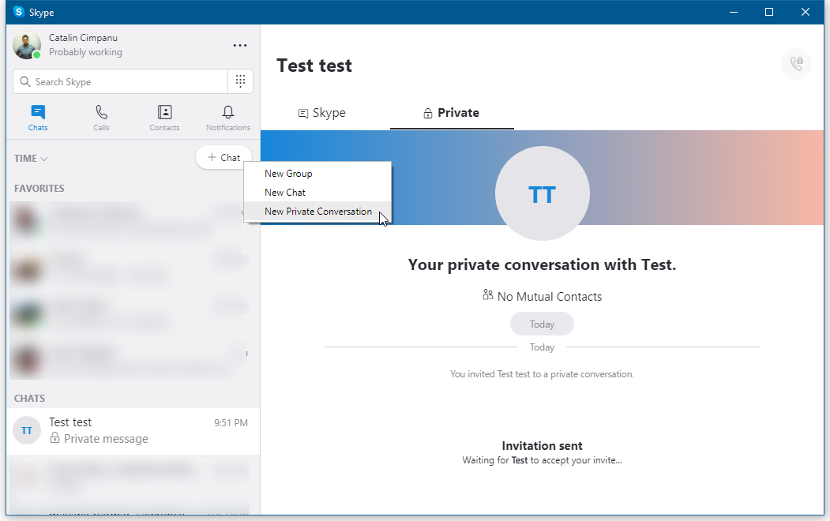The width and height of the screenshot is (830, 521).
Task: Click the Probably working status text
Action: [85, 52]
